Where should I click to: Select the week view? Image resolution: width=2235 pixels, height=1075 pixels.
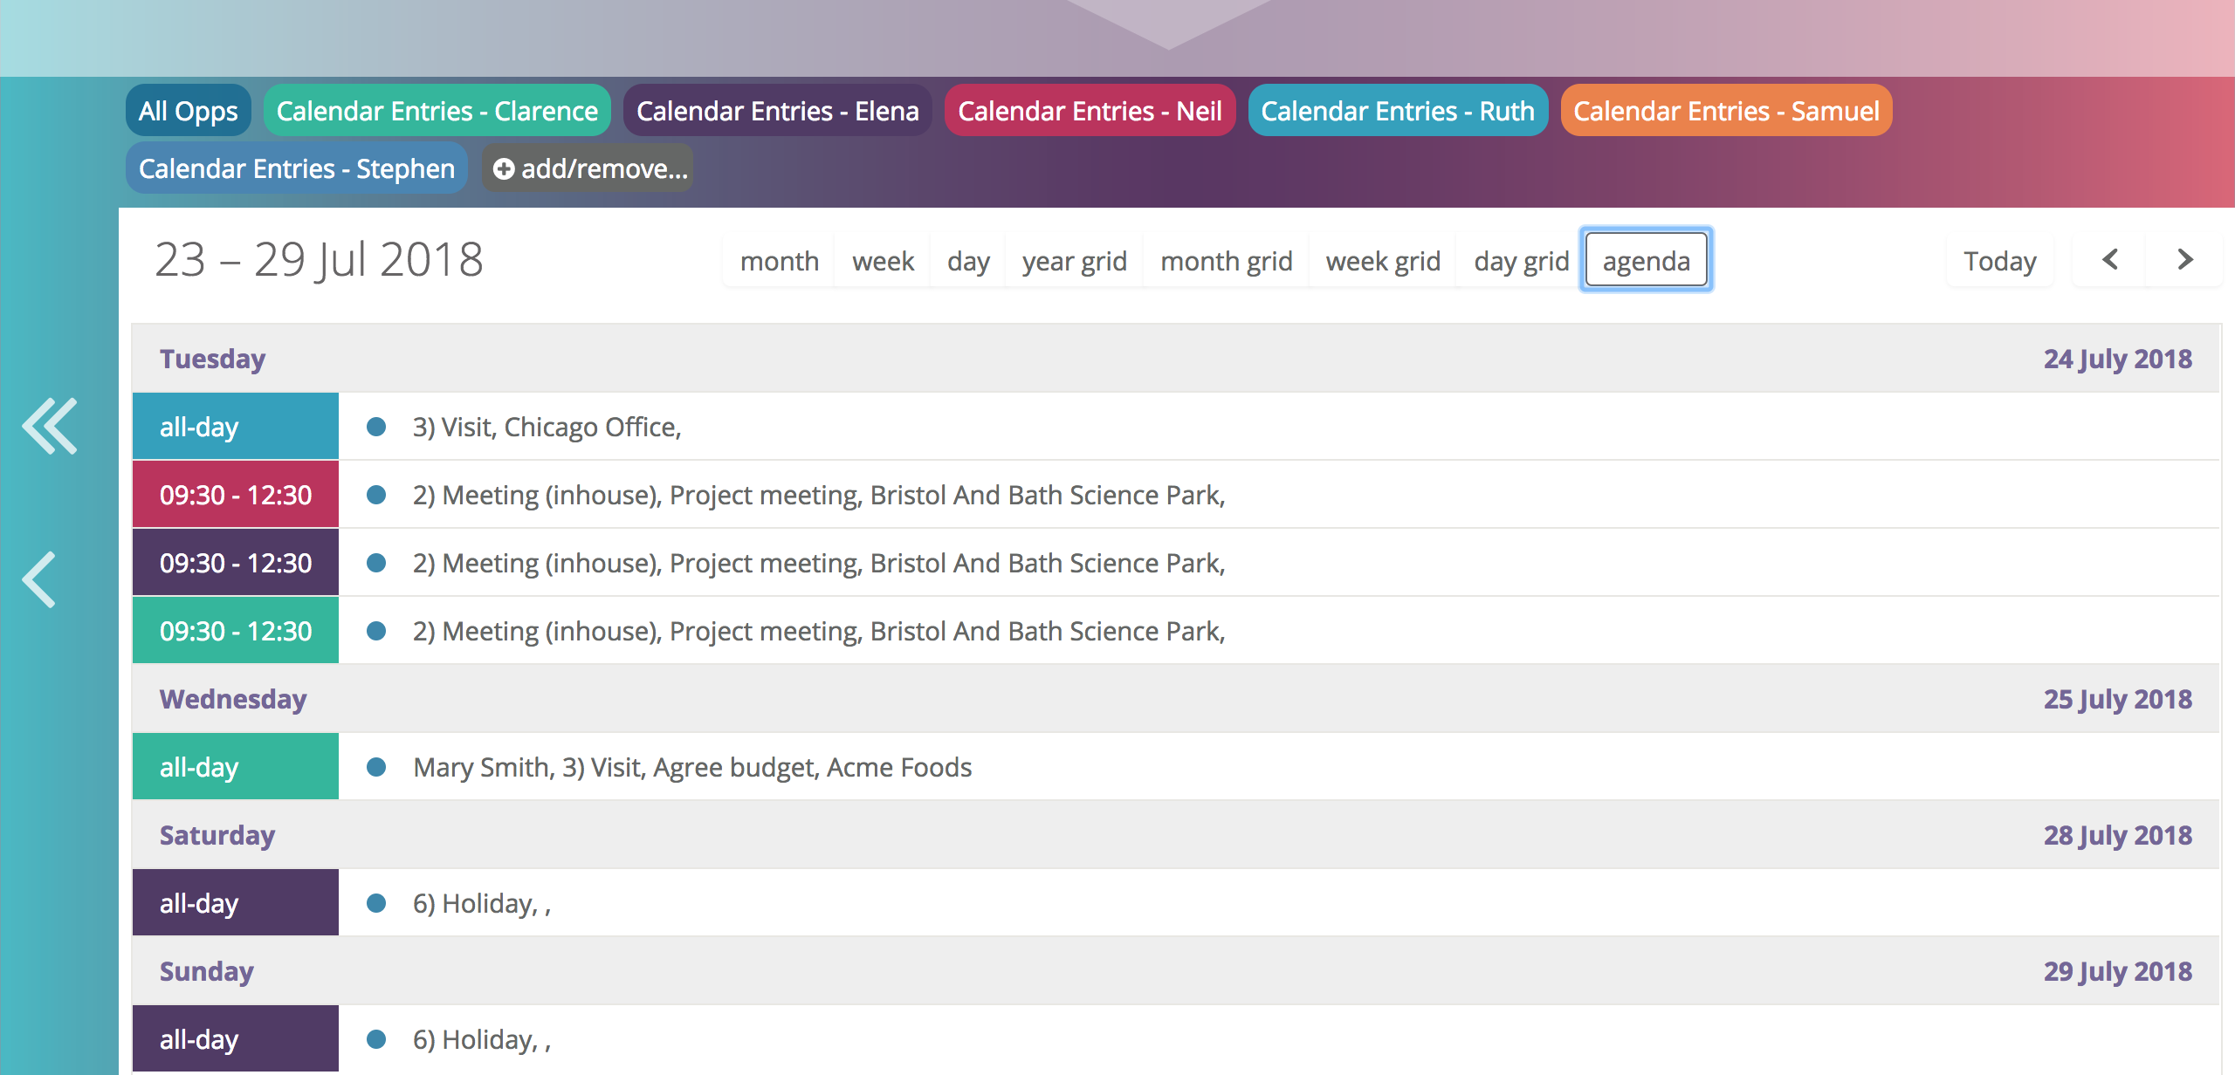point(883,259)
